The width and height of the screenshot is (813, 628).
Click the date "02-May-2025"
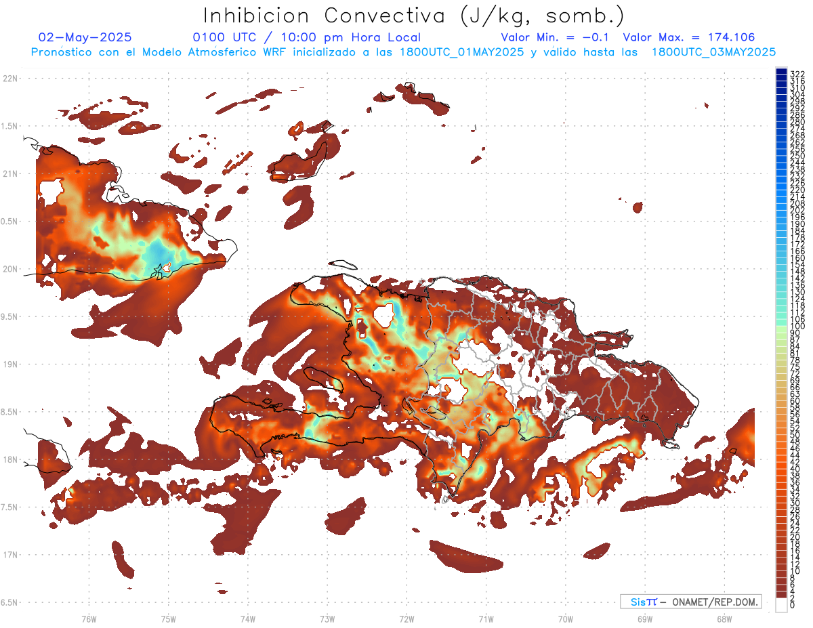pos(85,37)
